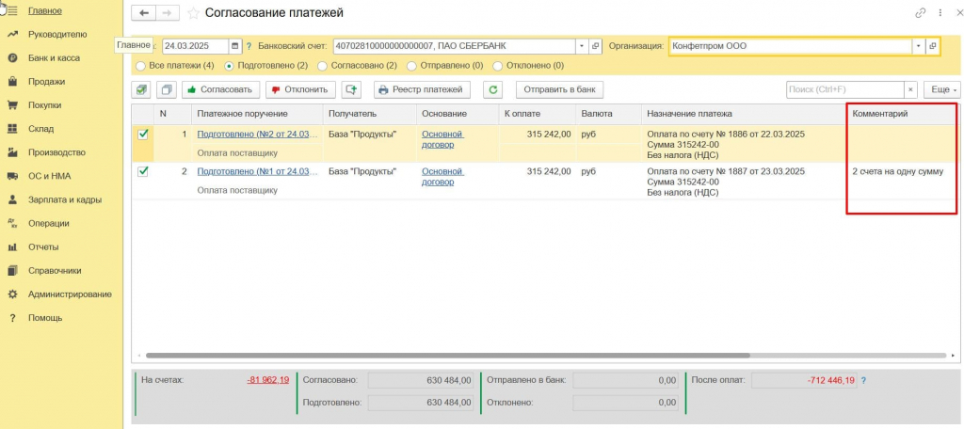Click the Администрирование gear icon

[x=11, y=294]
